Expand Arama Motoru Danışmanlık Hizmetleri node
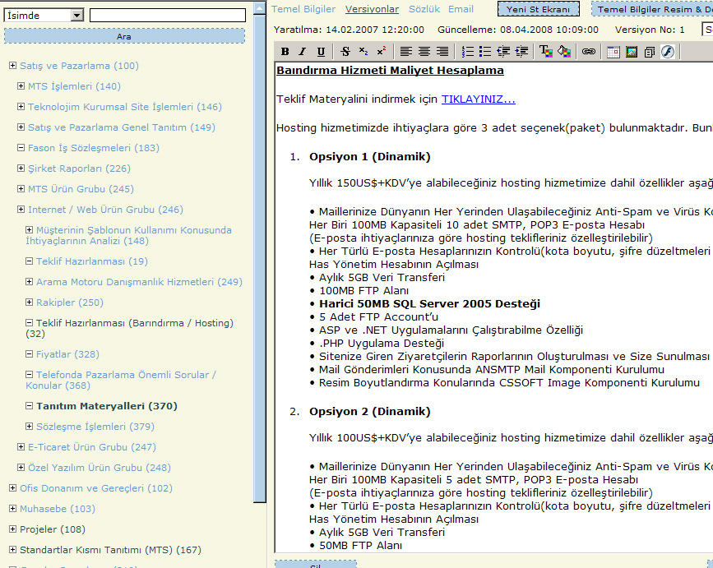The image size is (713, 568). tap(29, 282)
